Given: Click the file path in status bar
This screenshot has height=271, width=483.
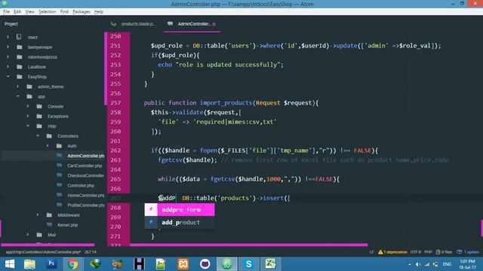Looking at the screenshot, I should coord(43,252).
